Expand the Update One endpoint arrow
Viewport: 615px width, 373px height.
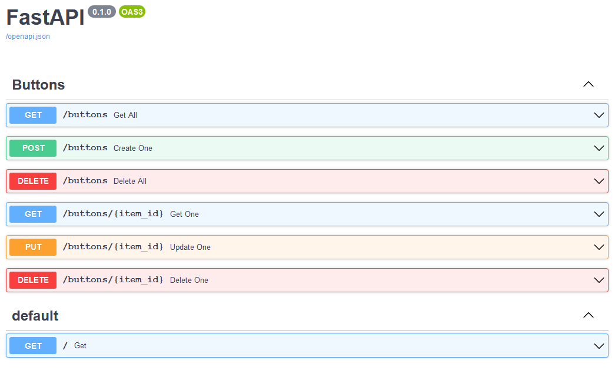pos(599,247)
